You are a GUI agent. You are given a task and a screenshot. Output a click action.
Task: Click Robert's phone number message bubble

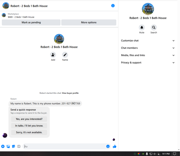tap(45, 104)
